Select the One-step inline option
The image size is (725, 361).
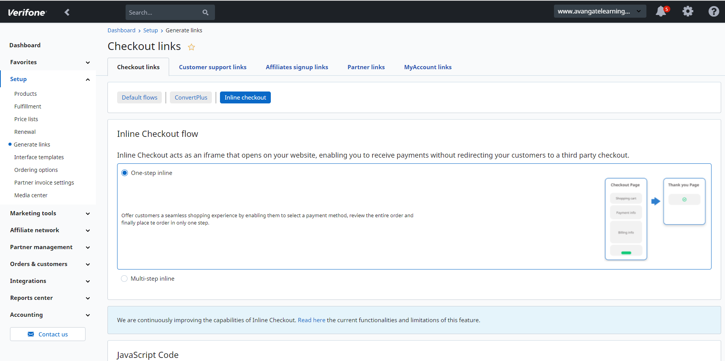tap(124, 173)
